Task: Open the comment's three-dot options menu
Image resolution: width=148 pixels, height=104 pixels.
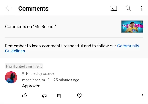Action: [x=142, y=96]
